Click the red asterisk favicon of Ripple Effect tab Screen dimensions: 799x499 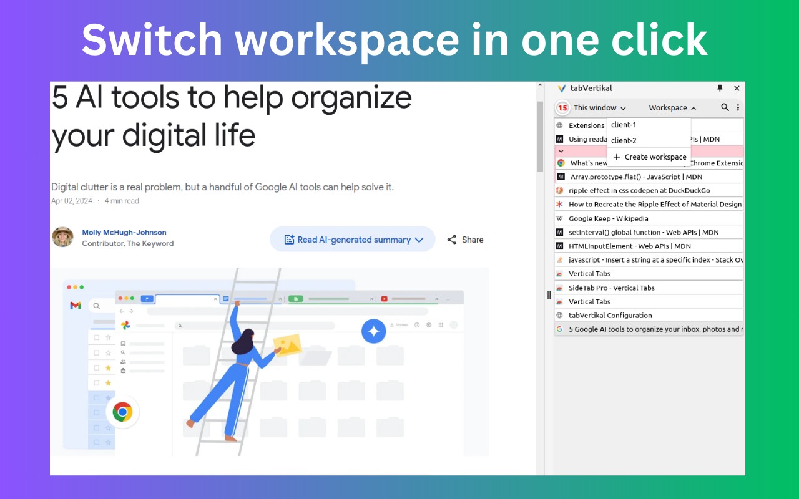560,204
